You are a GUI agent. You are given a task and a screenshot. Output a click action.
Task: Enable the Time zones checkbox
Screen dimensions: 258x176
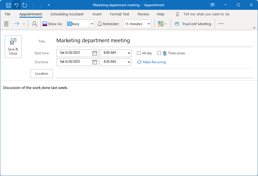159,53
